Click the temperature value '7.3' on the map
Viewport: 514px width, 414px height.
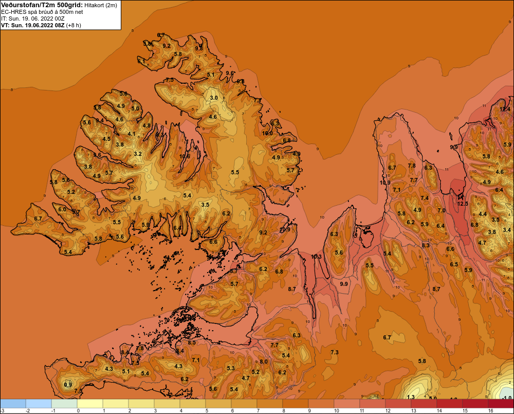[335, 352]
